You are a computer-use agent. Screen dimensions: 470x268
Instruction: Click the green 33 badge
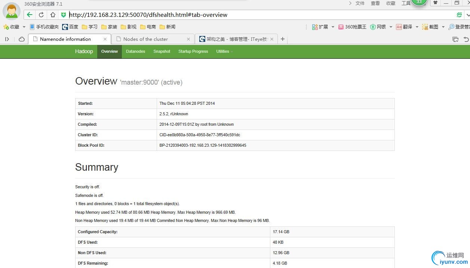pyautogui.click(x=419, y=2)
